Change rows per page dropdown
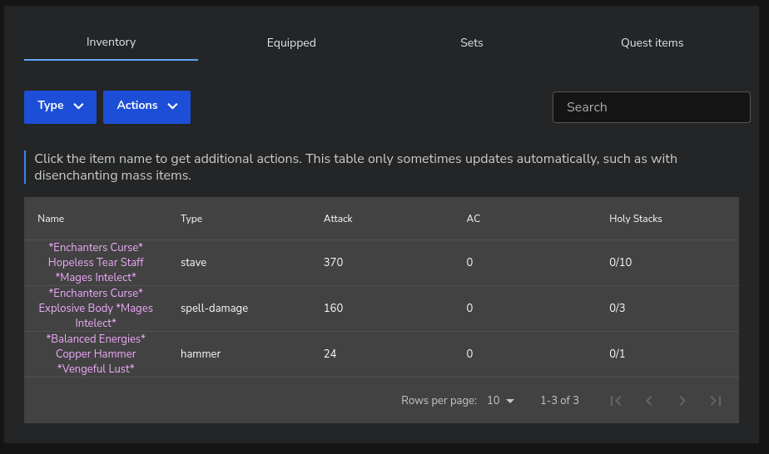769x454 pixels. (x=500, y=401)
